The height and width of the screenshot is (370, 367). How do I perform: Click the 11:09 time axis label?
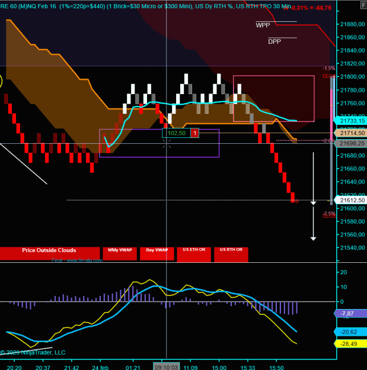(x=190, y=368)
